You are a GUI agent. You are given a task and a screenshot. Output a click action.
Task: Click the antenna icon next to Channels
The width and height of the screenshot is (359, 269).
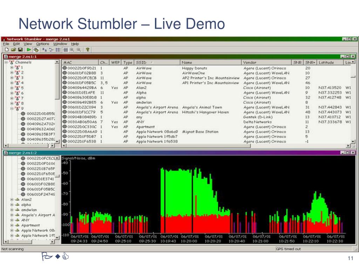click(x=12, y=62)
